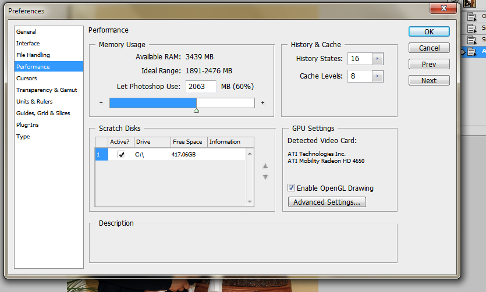Switch to Transparency & Gamut category
Screen dimensions: 486x292
(47, 90)
